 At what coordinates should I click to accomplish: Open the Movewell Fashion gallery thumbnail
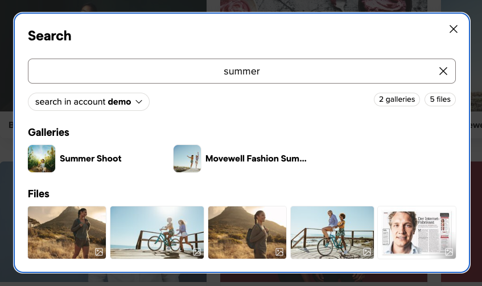click(187, 159)
